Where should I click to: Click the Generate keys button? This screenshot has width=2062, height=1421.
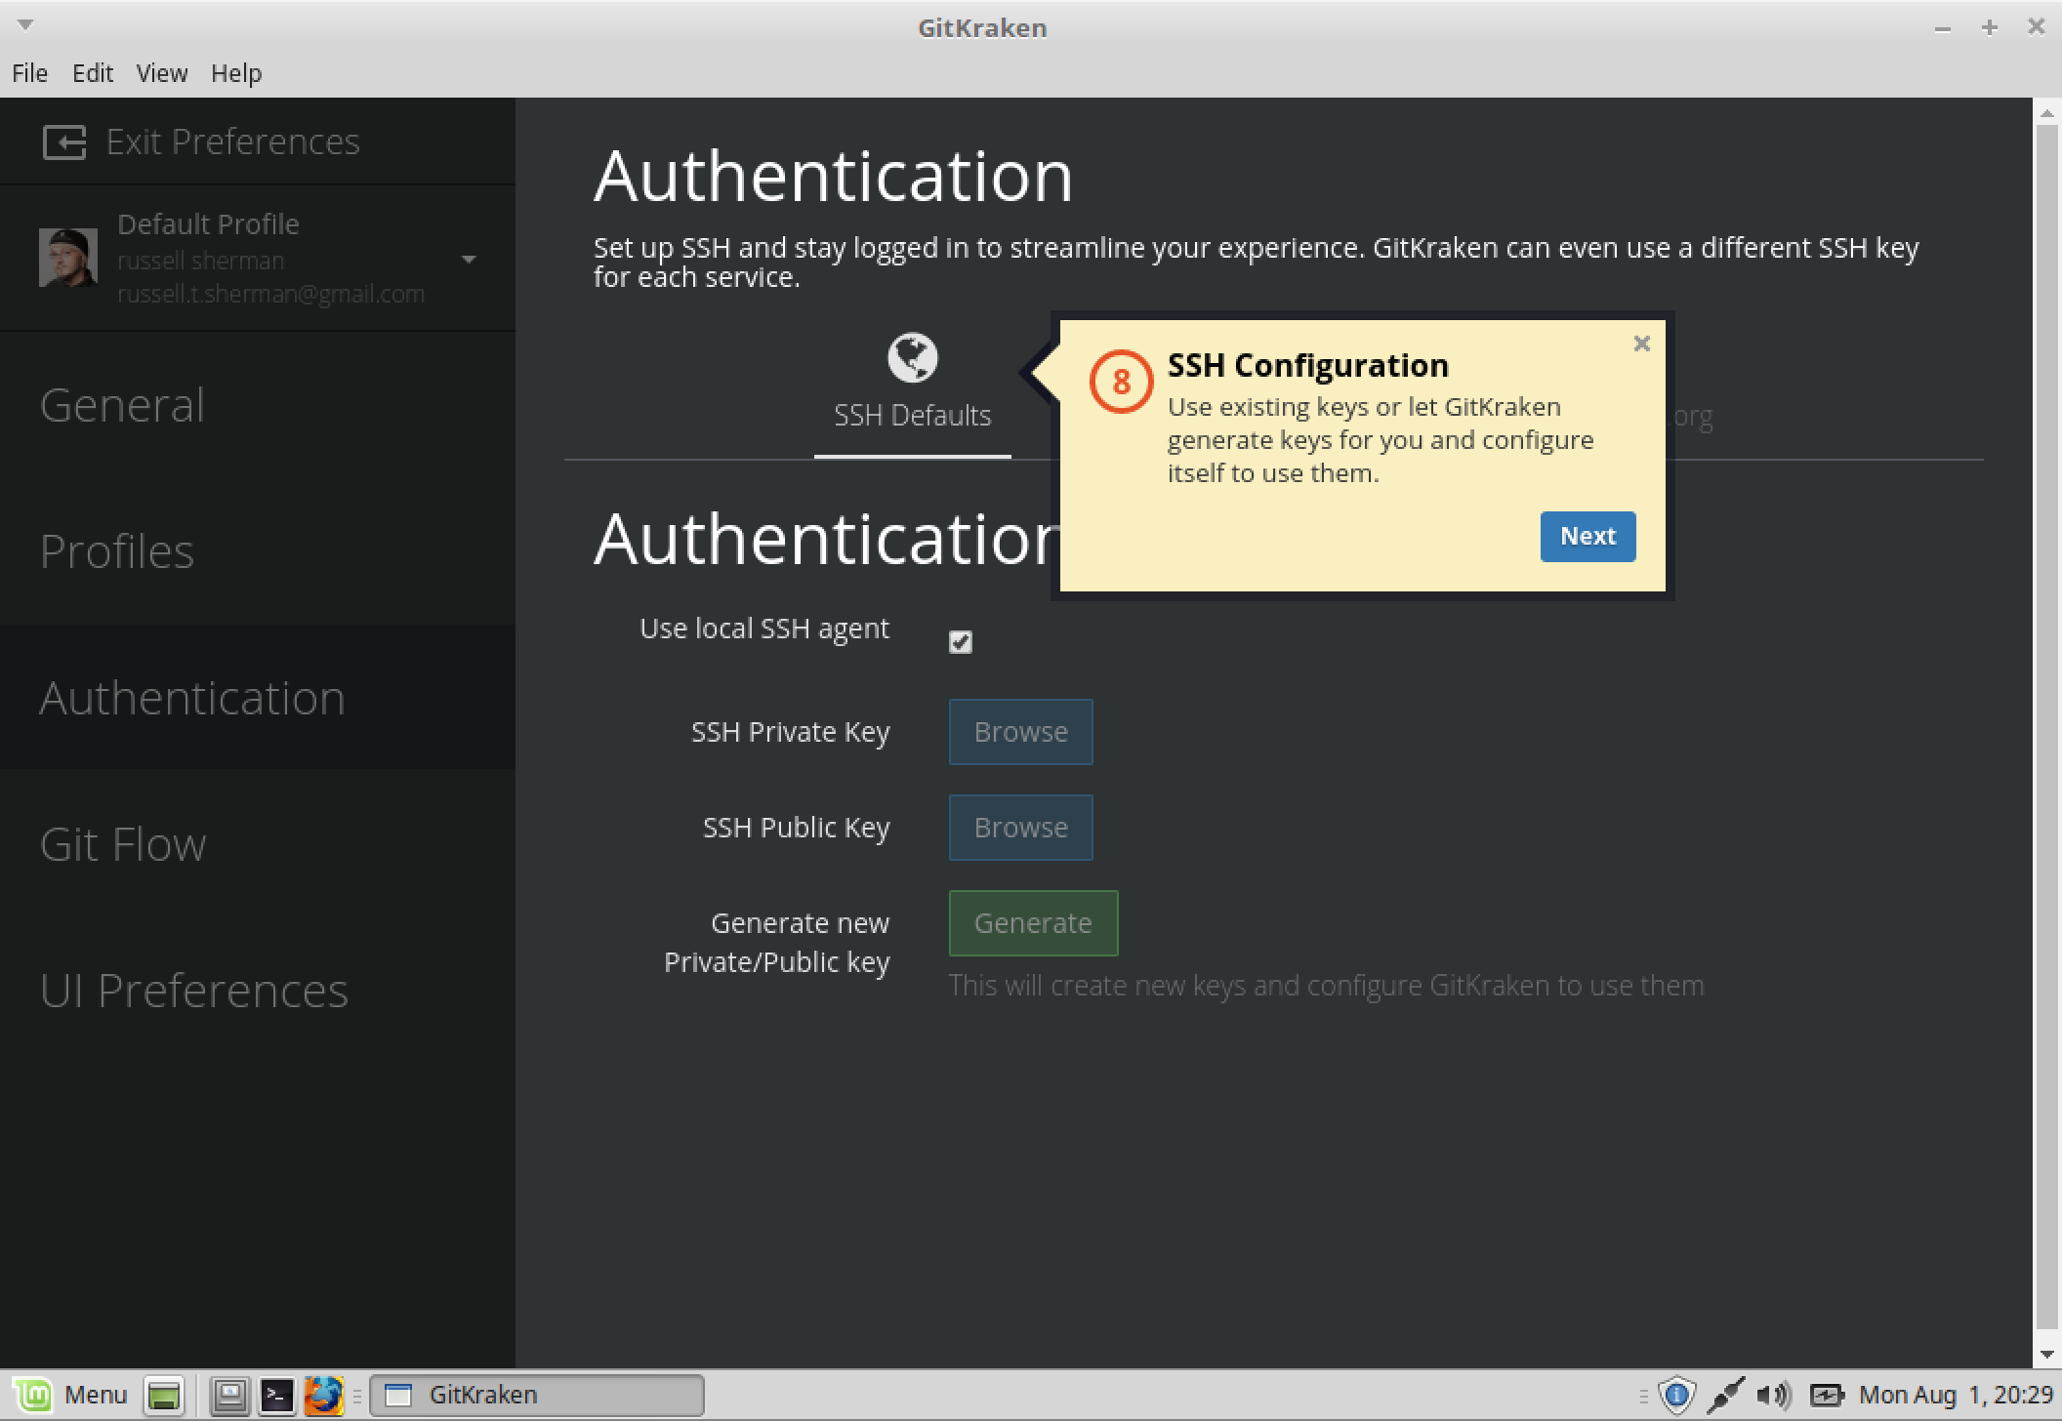point(1033,923)
